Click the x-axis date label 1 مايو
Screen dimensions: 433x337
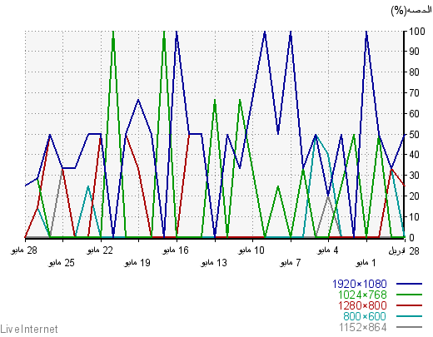(366, 262)
